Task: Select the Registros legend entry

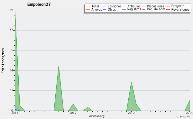Action: pyautogui.click(x=132, y=9)
